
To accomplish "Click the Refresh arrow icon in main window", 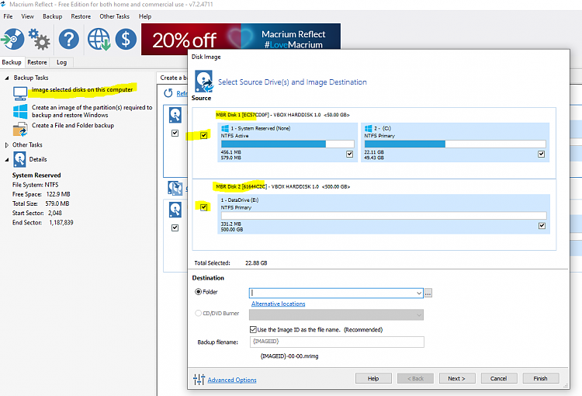I will click(x=168, y=93).
